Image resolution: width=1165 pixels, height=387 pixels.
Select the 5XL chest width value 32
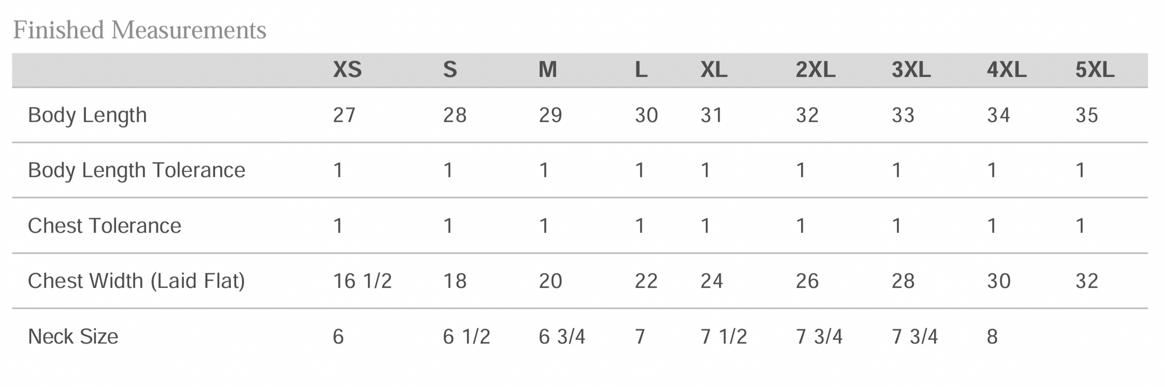pyautogui.click(x=1086, y=281)
